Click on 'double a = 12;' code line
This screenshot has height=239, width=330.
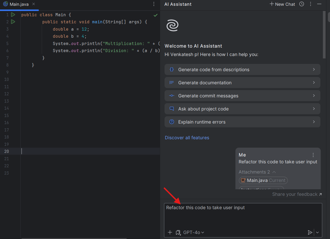[71, 29]
